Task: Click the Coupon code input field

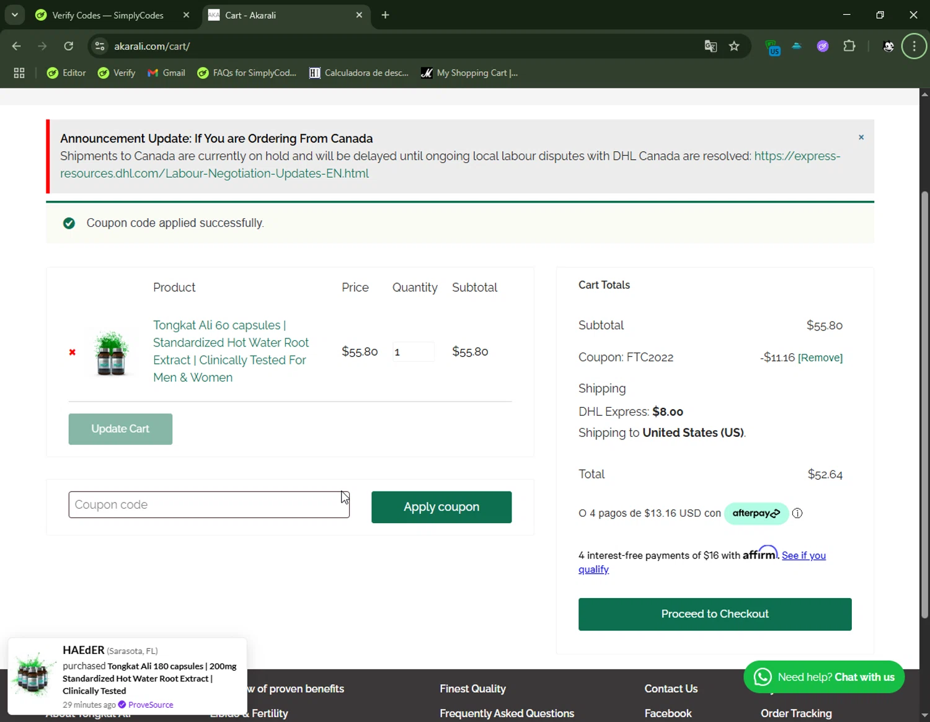Action: 209,504
